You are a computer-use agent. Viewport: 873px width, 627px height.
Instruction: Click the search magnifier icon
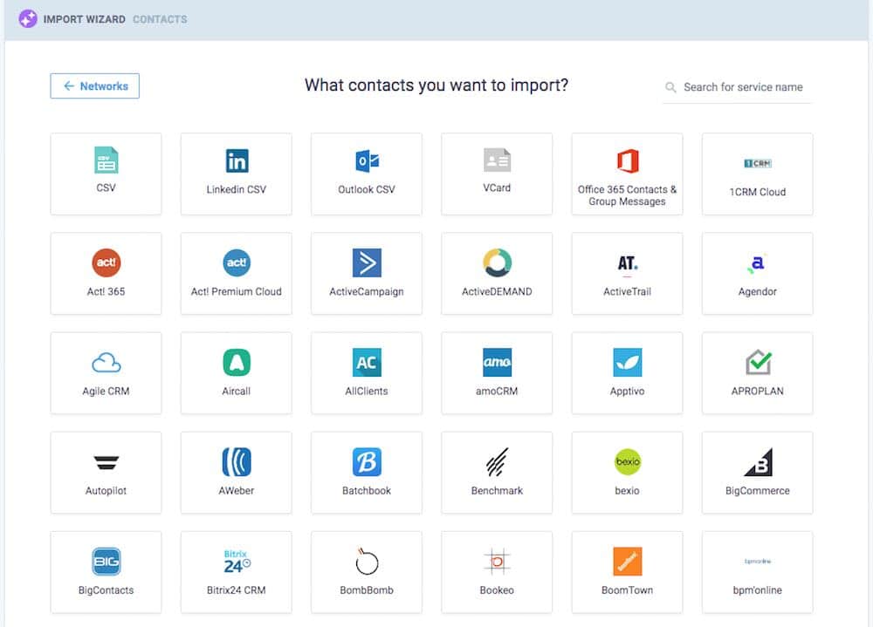pyautogui.click(x=670, y=87)
